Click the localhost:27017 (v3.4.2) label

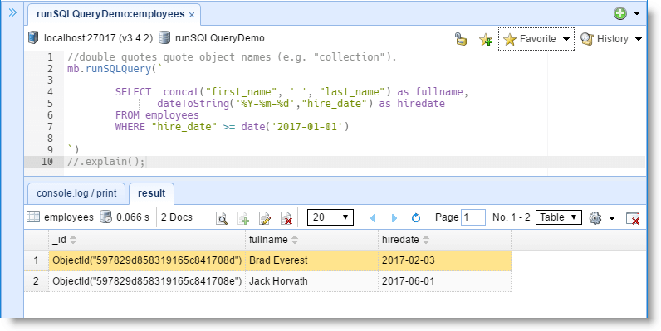coord(98,38)
